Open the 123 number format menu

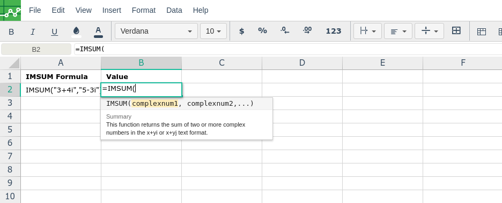(333, 31)
